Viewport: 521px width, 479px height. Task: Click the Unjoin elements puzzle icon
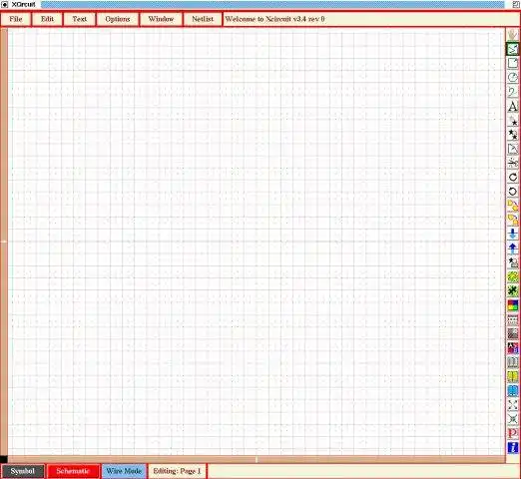click(513, 291)
